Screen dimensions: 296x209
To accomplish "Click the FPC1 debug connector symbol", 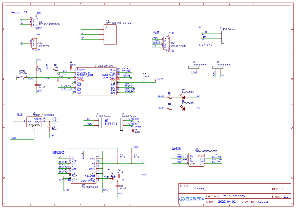I will pyautogui.click(x=166, y=43).
